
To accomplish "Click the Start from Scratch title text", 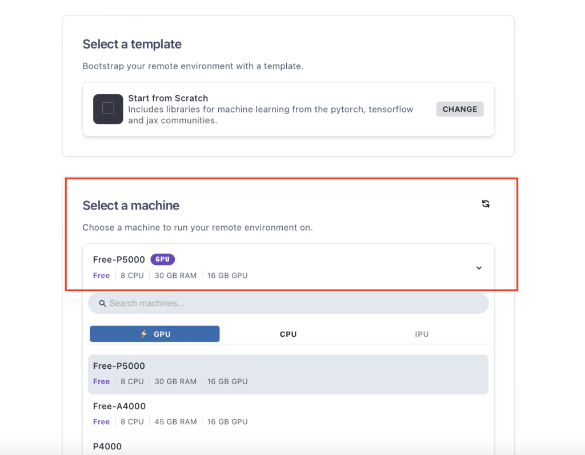I will [168, 98].
